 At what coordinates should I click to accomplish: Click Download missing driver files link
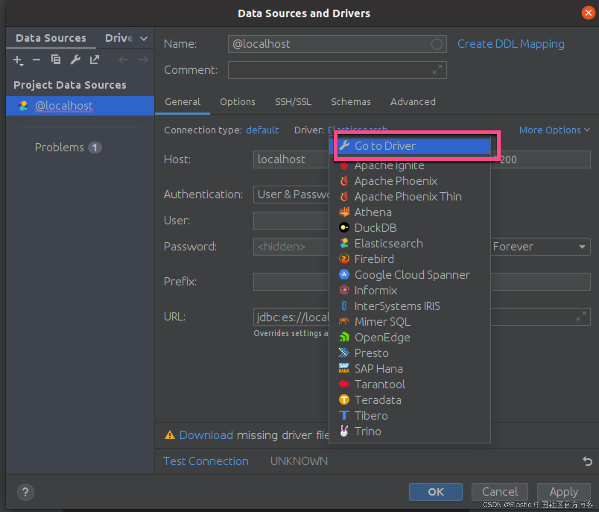206,435
